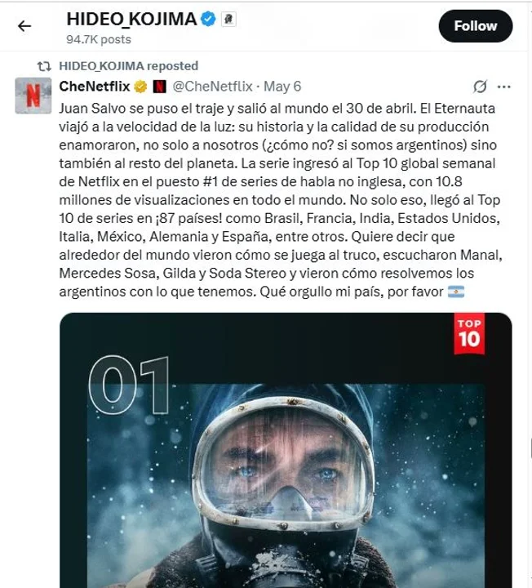Screen dimensions: 532x588
Task: Open the post's three-dot more menu
Action: click(x=503, y=87)
